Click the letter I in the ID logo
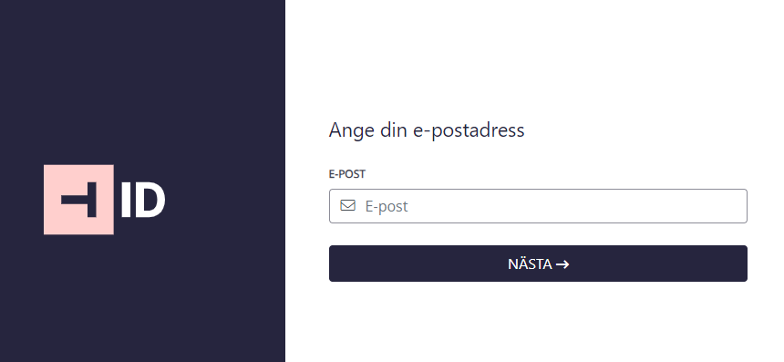The width and height of the screenshot is (784, 362). tap(126, 200)
